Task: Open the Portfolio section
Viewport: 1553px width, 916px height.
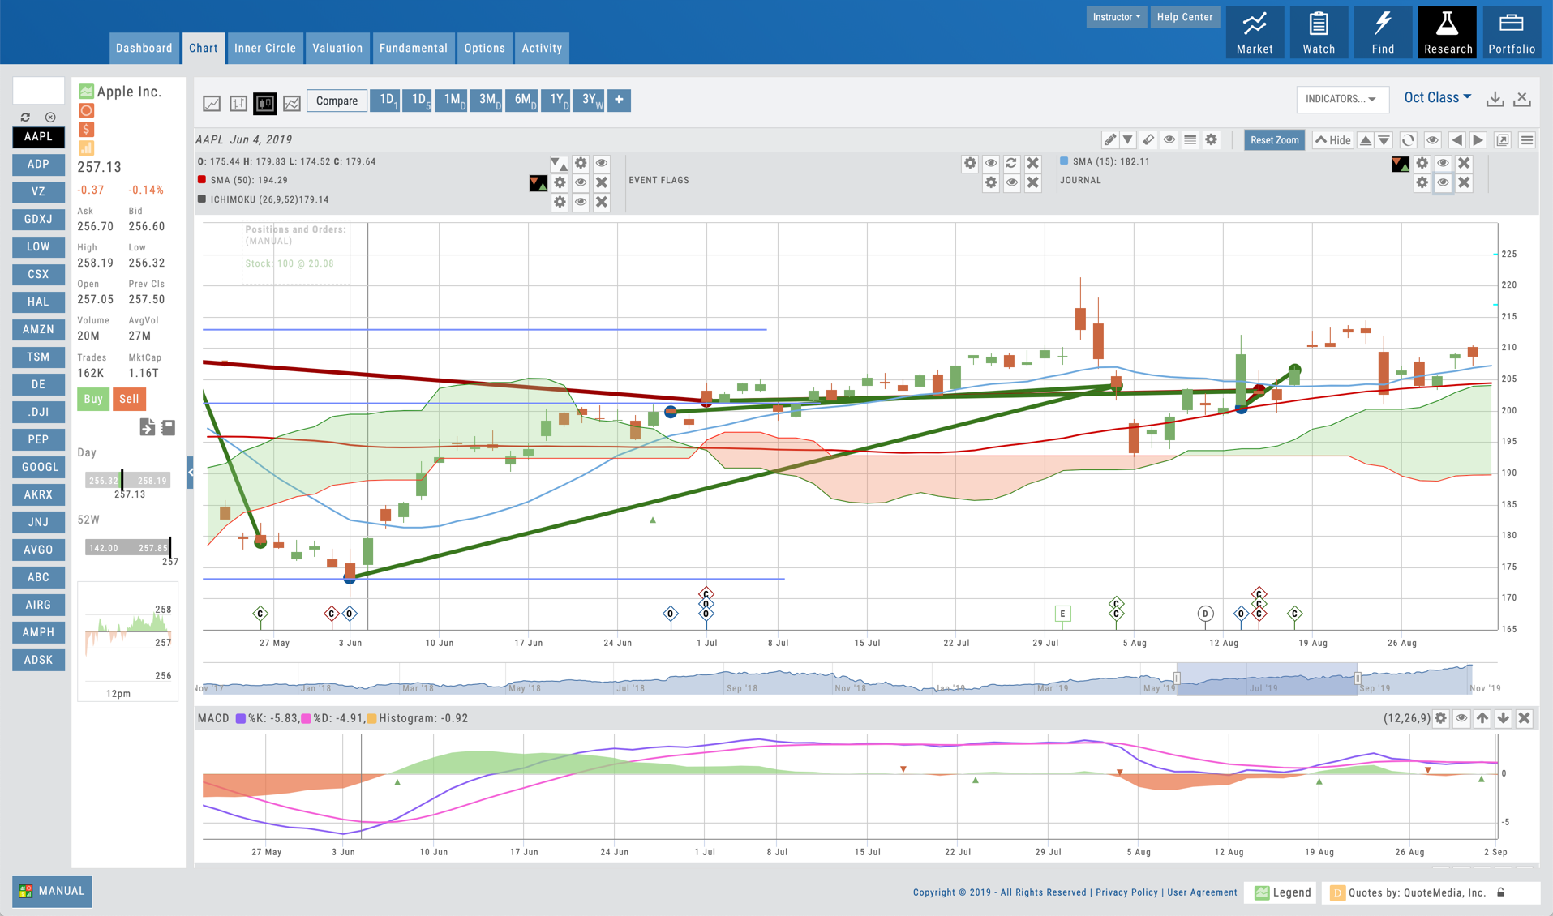Action: point(1512,32)
